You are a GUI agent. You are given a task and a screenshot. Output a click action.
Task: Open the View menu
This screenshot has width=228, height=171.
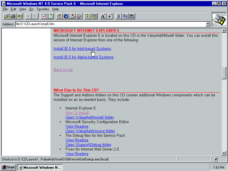coord(23,9)
